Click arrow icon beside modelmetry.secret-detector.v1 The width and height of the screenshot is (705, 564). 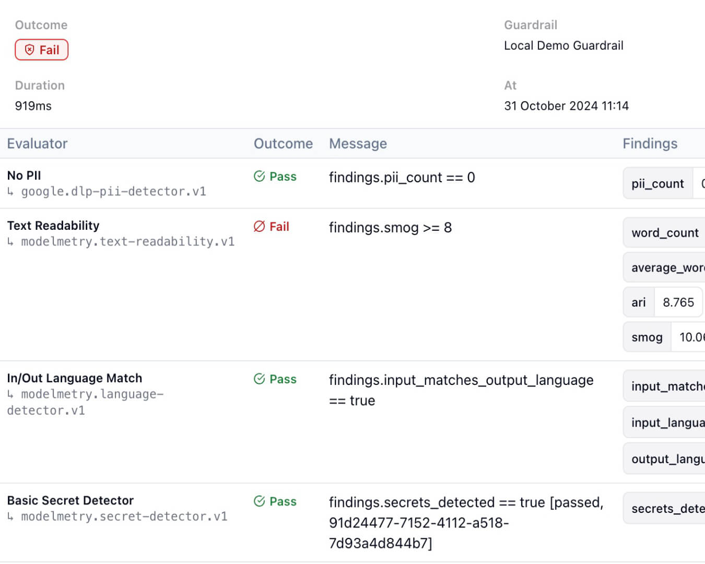coord(10,517)
